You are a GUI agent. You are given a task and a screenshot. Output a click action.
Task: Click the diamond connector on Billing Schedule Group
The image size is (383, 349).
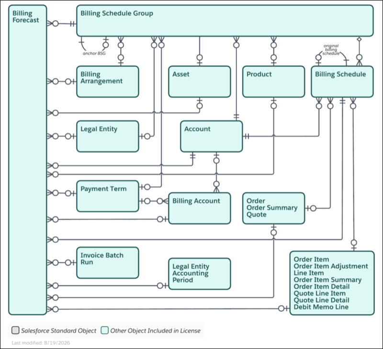(359, 39)
